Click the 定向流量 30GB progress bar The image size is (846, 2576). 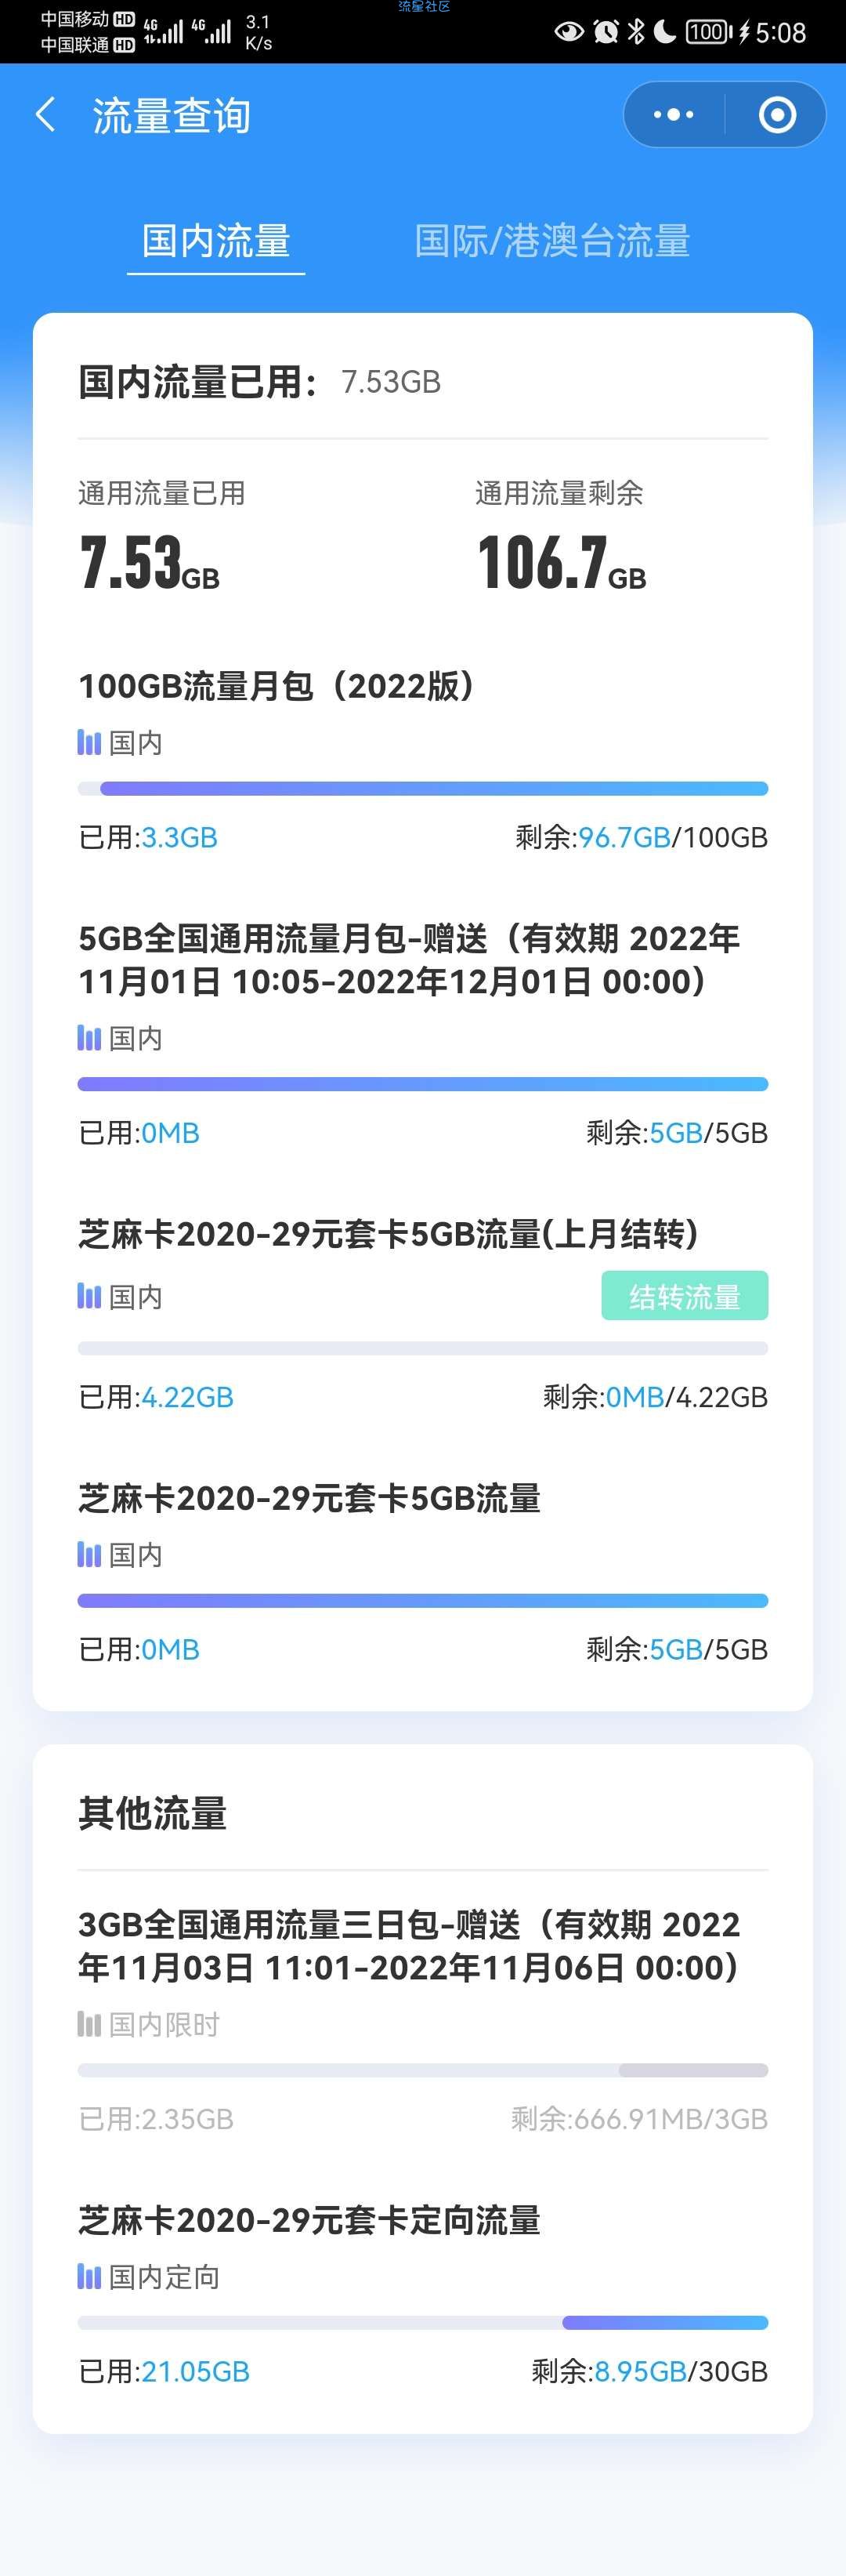(422, 2323)
